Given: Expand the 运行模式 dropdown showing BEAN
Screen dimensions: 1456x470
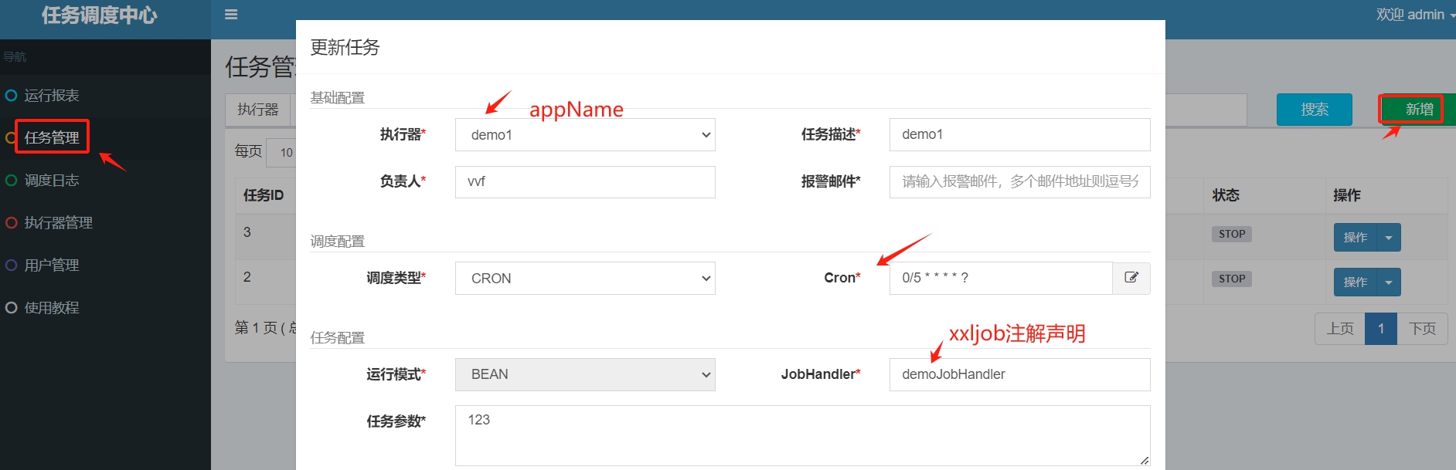Looking at the screenshot, I should pyautogui.click(x=585, y=374).
